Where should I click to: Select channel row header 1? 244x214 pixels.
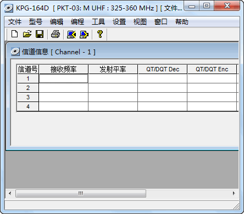coord(28,78)
